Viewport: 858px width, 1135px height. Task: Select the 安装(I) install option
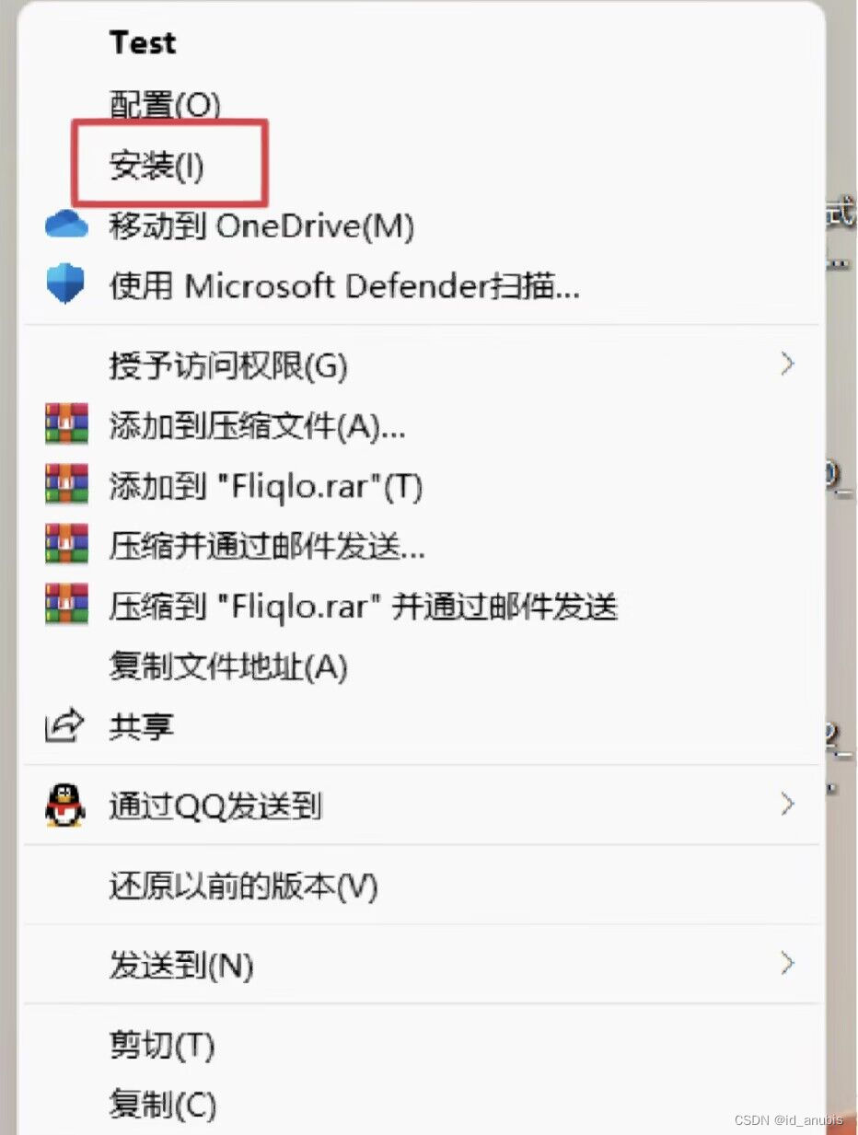[157, 167]
